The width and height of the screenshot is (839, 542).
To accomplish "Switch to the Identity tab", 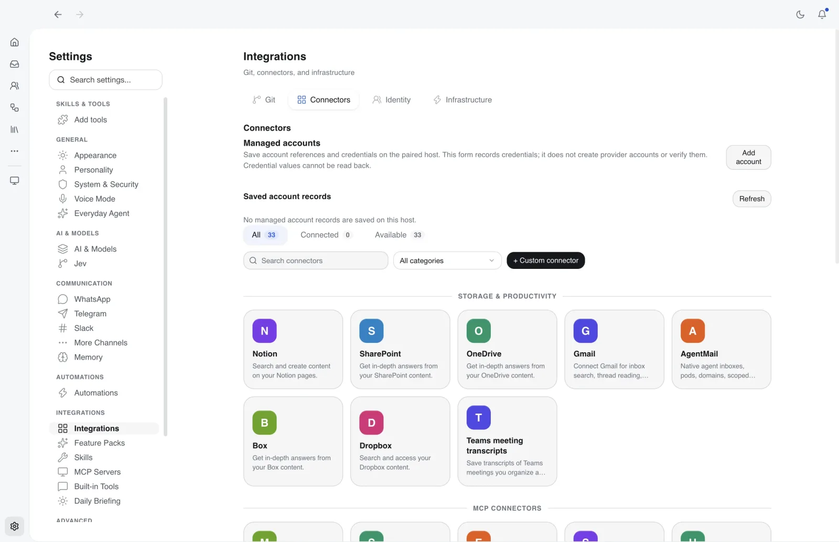I will click(392, 100).
